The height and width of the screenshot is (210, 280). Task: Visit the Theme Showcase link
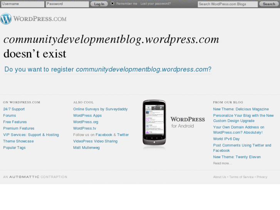coord(18,141)
